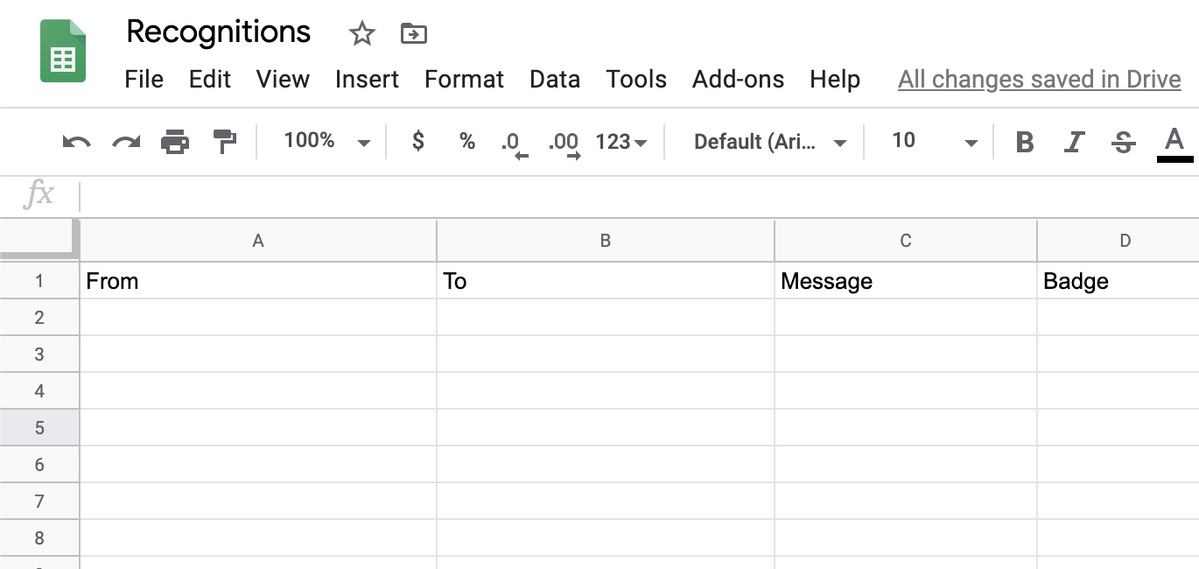Open the number format 123 dropdown

pos(621,141)
